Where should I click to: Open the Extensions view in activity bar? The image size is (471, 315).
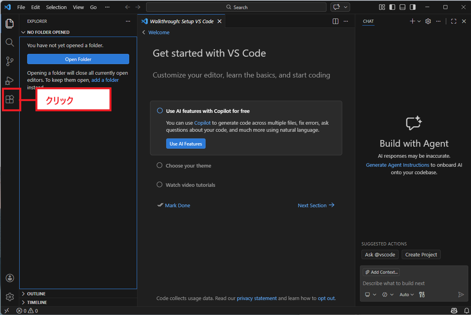10,99
